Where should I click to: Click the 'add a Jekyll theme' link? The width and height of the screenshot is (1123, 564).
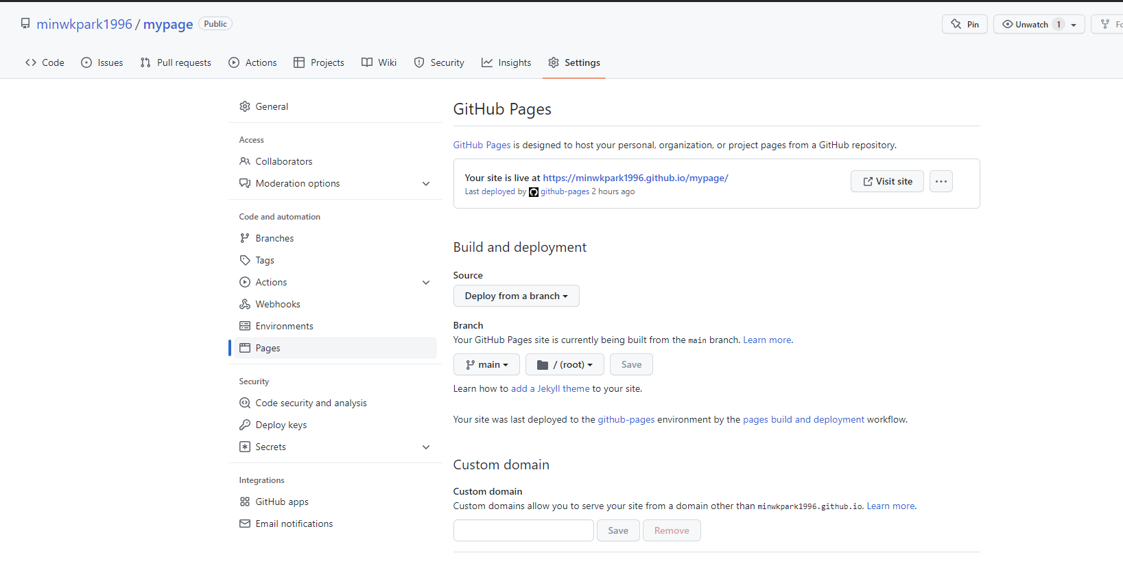[x=550, y=388]
